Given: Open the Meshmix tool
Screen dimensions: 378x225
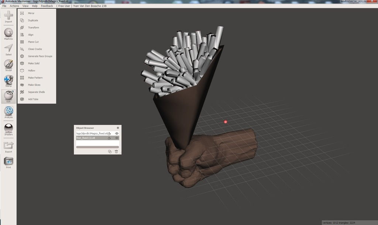Looking at the screenshot, I should [8, 34].
